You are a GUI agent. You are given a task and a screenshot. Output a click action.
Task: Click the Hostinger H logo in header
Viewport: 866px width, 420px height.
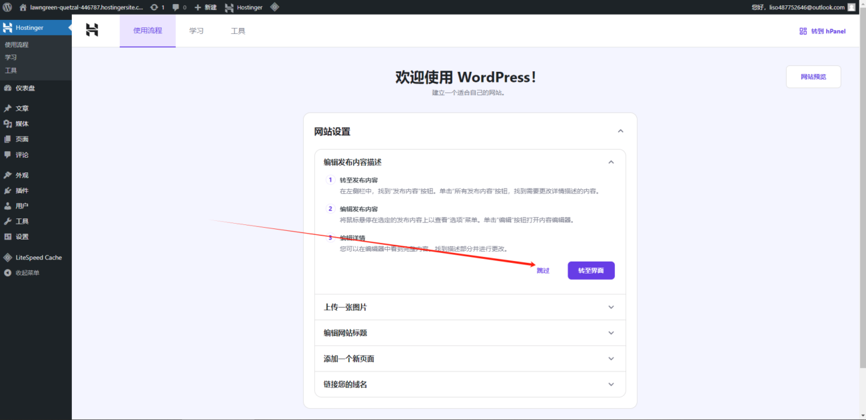pyautogui.click(x=92, y=30)
